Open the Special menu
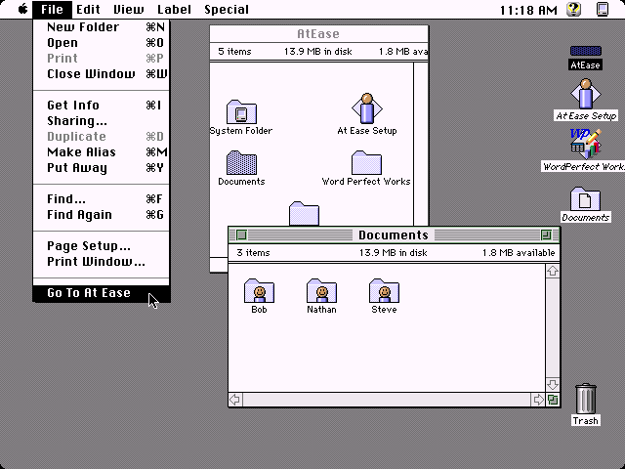625x469 pixels. (x=226, y=10)
